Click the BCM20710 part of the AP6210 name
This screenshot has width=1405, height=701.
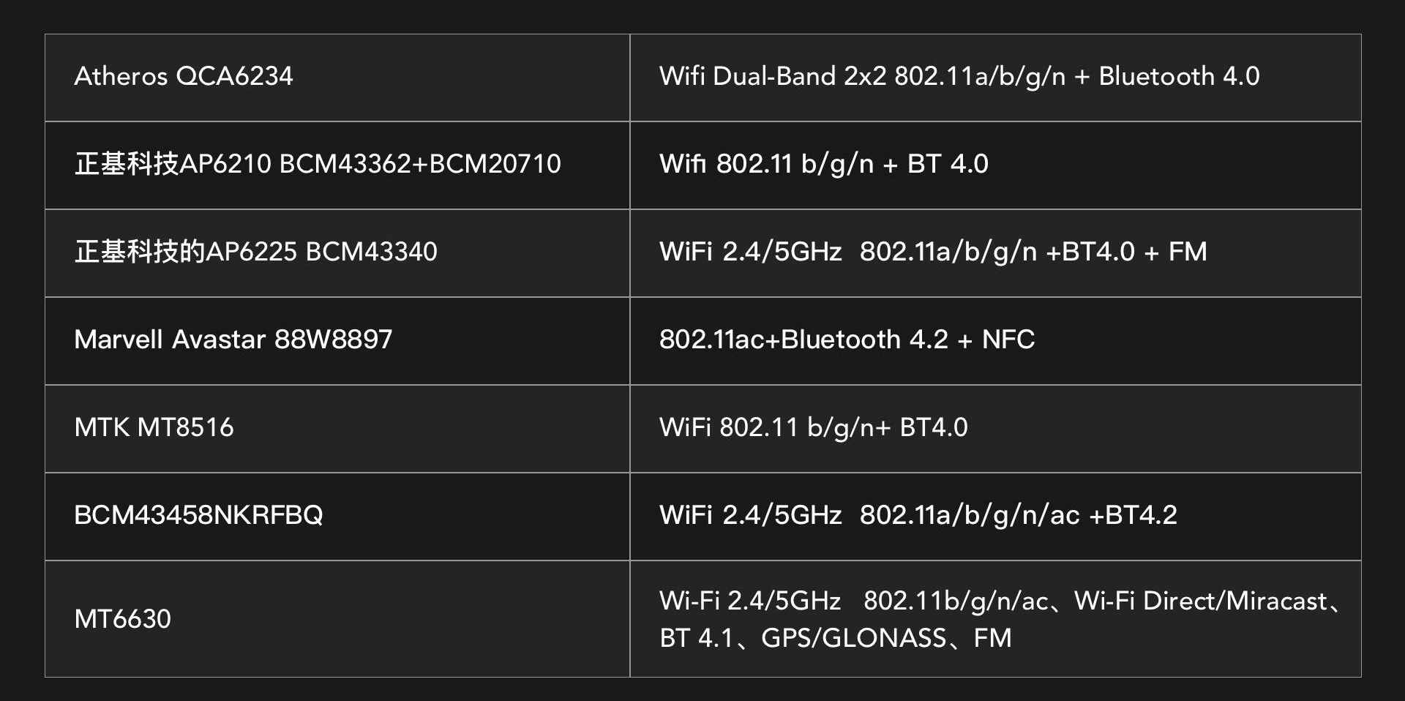tap(495, 164)
